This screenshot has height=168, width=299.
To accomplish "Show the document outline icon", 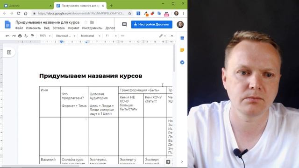I will coord(9,52).
